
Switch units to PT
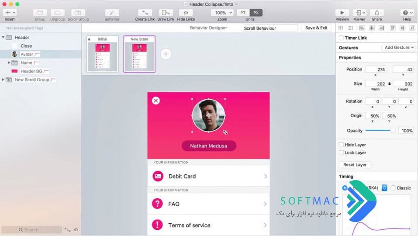(x=243, y=13)
